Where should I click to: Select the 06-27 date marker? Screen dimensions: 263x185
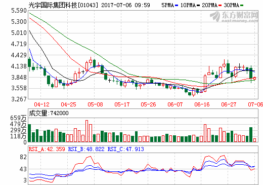229,104
